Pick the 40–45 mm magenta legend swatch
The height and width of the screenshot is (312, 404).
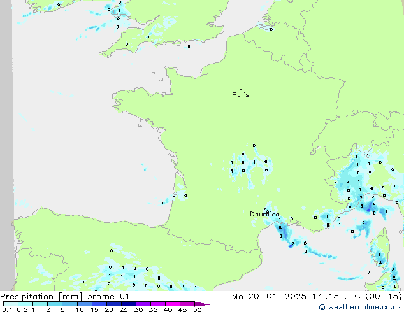(173, 304)
